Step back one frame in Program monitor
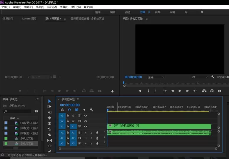The image size is (229, 159). coord(172,91)
